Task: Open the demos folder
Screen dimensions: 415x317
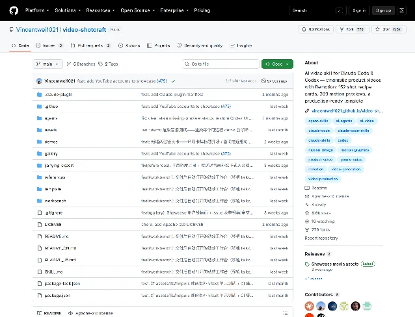Action: point(51,142)
